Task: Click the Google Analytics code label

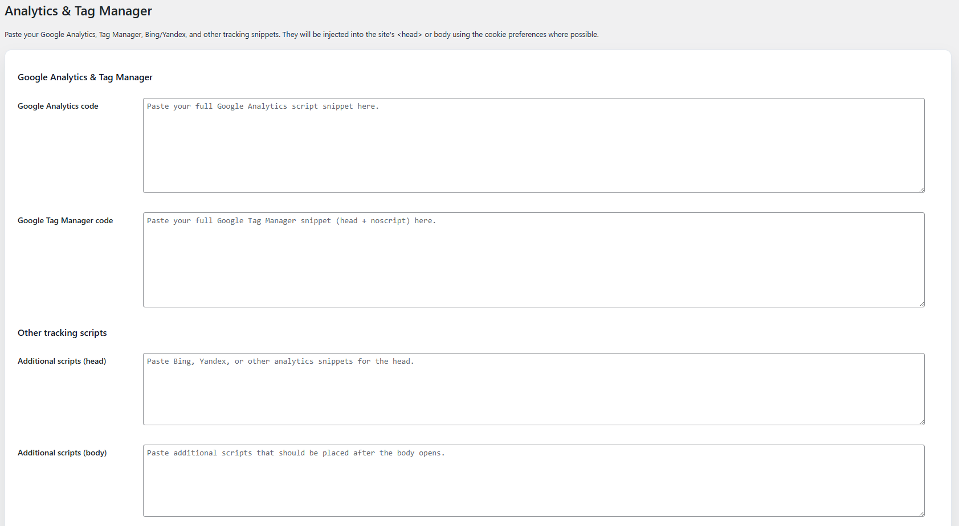Action: (x=58, y=106)
